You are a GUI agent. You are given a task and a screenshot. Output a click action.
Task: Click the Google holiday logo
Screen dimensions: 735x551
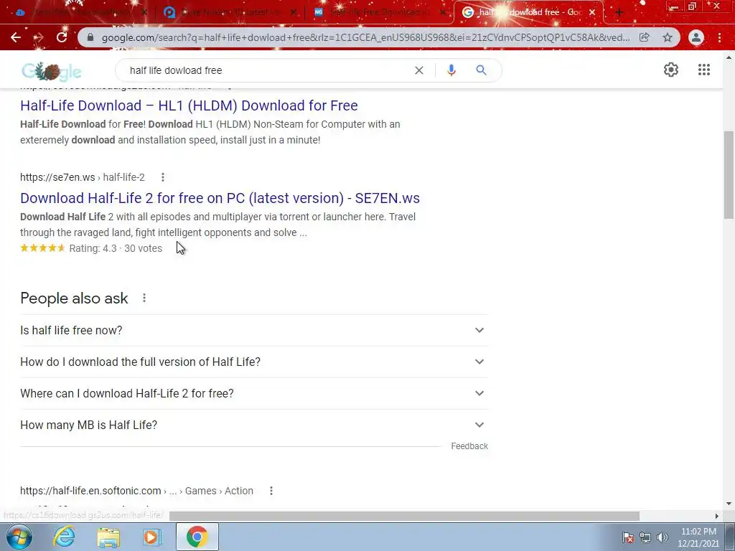click(52, 71)
